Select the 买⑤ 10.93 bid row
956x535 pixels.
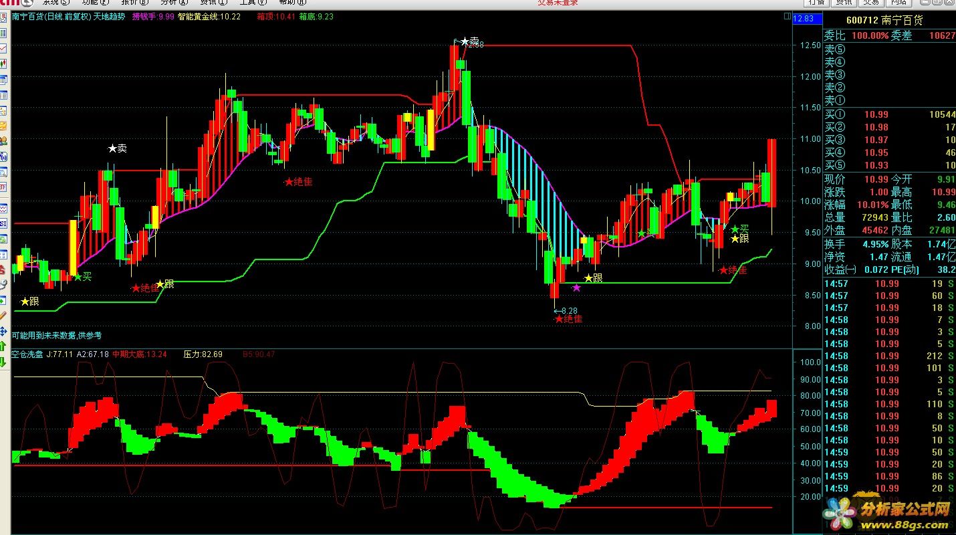point(889,165)
